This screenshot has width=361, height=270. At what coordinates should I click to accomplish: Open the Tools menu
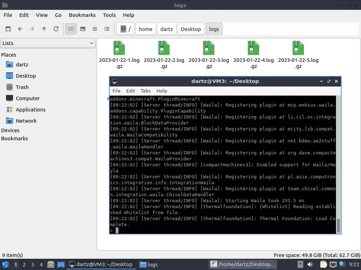pyautogui.click(x=109, y=15)
